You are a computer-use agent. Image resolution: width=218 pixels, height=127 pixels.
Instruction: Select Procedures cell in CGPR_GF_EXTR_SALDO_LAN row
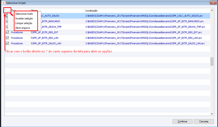pos(17,44)
